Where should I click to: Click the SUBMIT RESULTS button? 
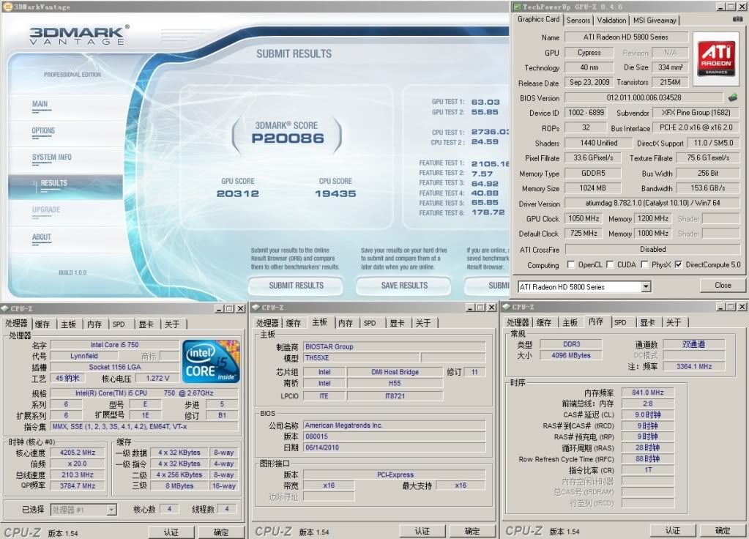pyautogui.click(x=296, y=286)
